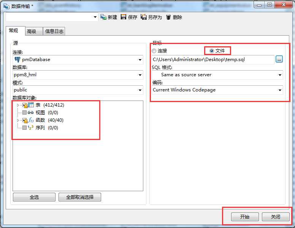Click the 开始 button
The width and height of the screenshot is (295, 228).
click(x=245, y=217)
